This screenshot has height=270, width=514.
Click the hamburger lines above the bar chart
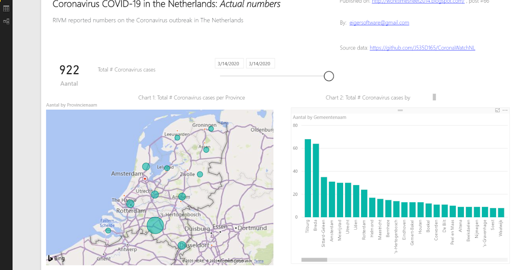[x=400, y=110]
